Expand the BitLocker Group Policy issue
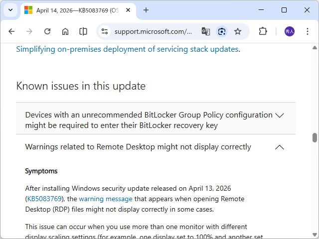 click(279, 116)
